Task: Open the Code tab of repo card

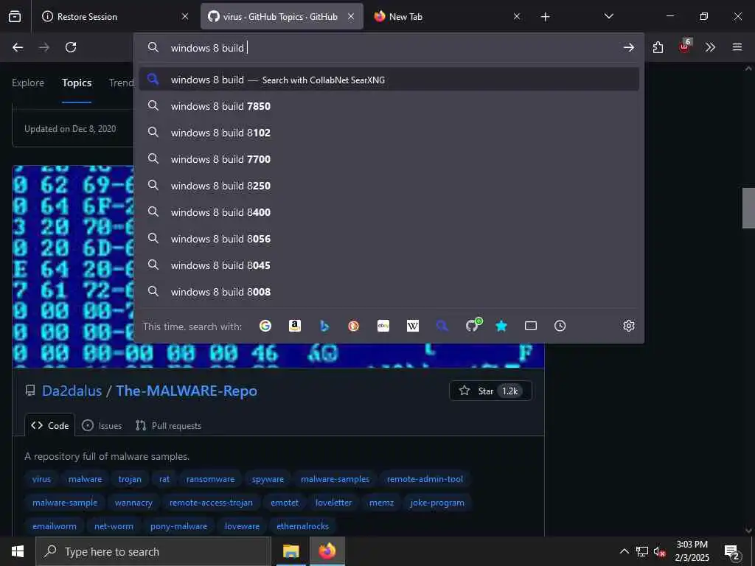Action: click(x=50, y=425)
